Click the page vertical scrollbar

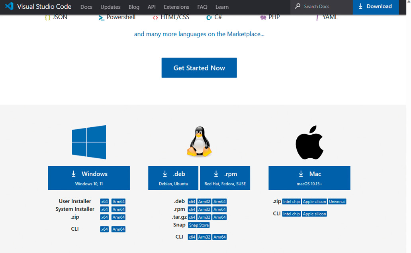(409, 127)
